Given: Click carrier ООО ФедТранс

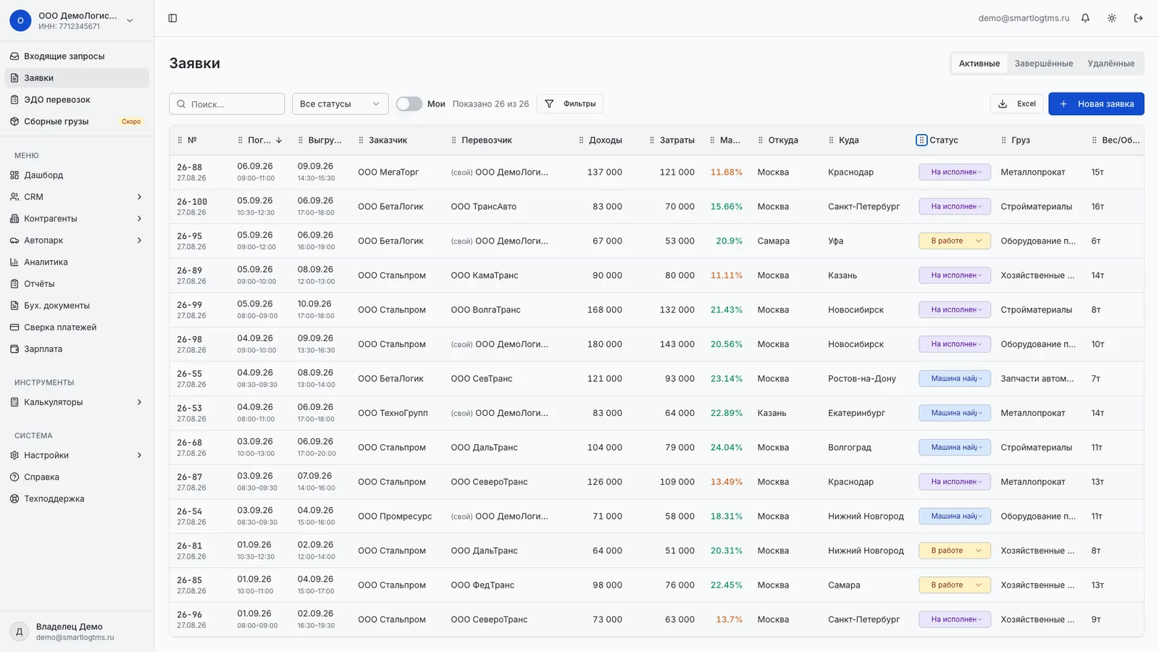Looking at the screenshot, I should 482,585.
